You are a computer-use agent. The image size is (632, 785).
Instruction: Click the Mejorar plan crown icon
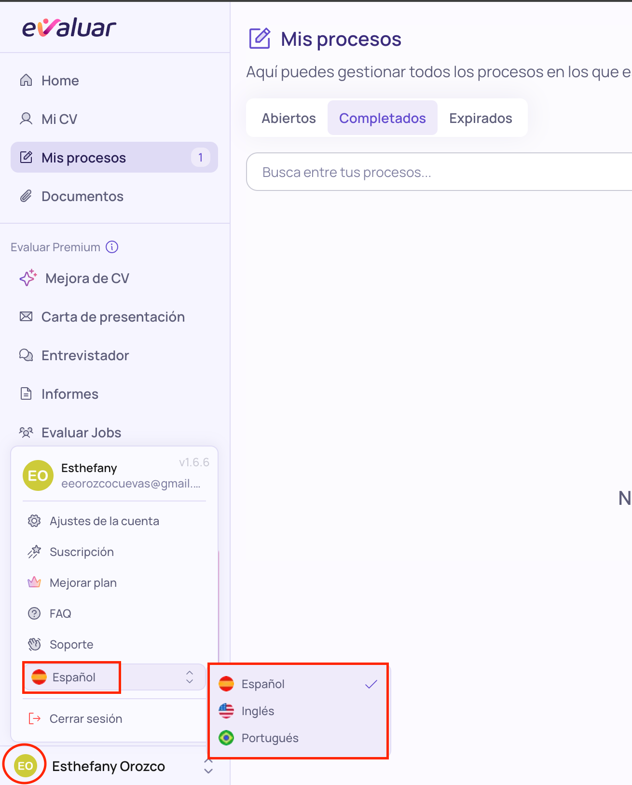(34, 582)
